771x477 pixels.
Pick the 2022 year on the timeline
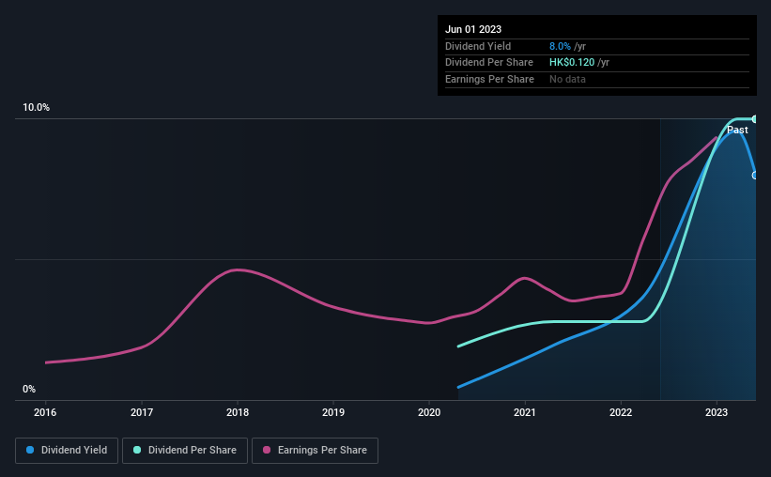click(x=621, y=412)
